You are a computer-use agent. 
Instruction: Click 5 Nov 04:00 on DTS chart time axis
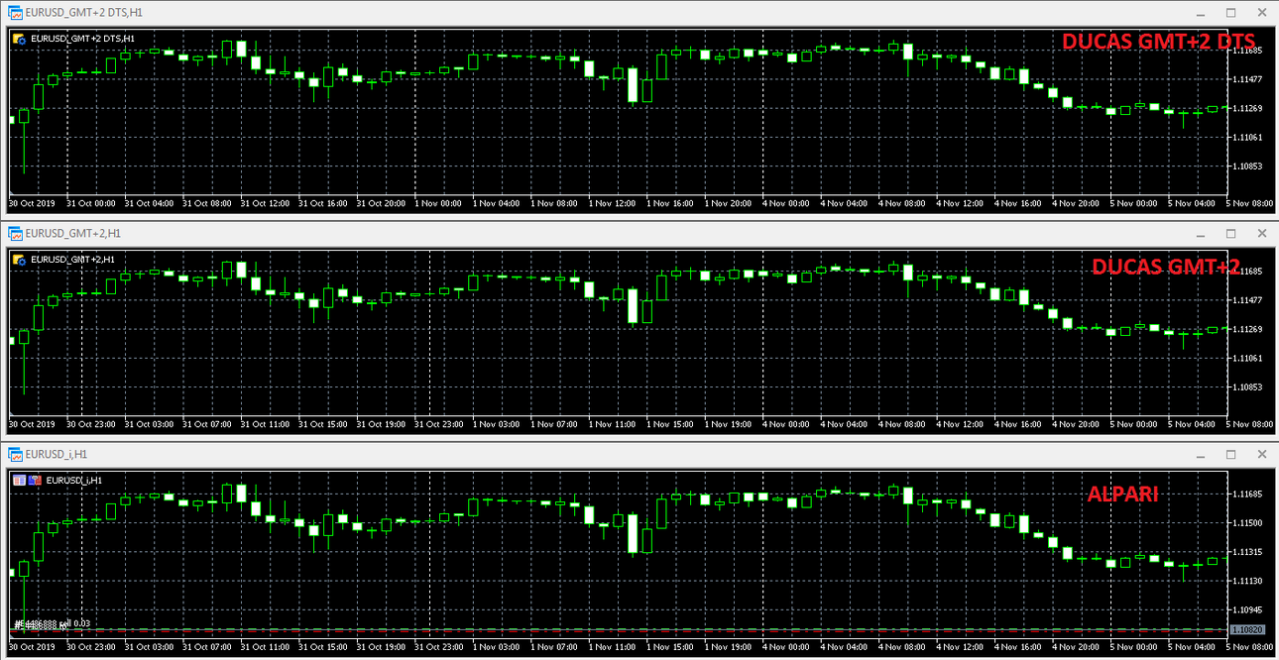1193,203
